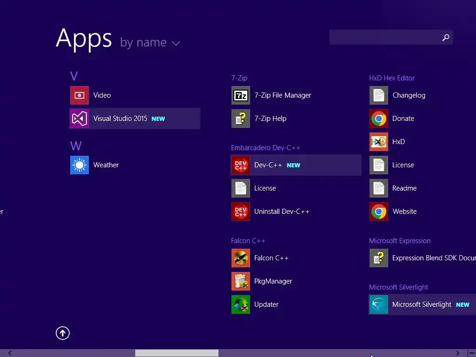
Task: Select the Microsoft Silverlight group header
Action: (398, 287)
